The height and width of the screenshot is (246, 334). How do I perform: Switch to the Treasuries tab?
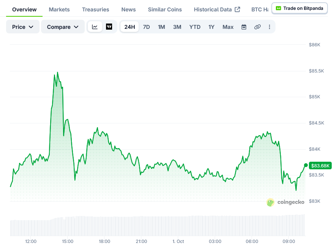(95, 9)
